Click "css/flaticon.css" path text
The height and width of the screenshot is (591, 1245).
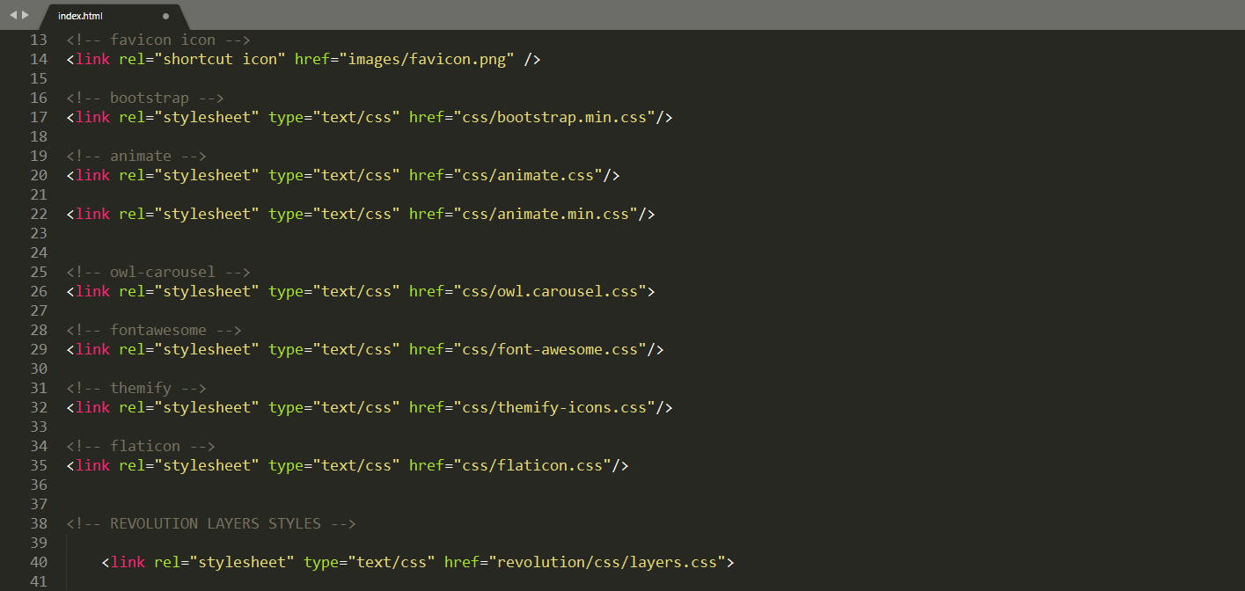pos(532,465)
